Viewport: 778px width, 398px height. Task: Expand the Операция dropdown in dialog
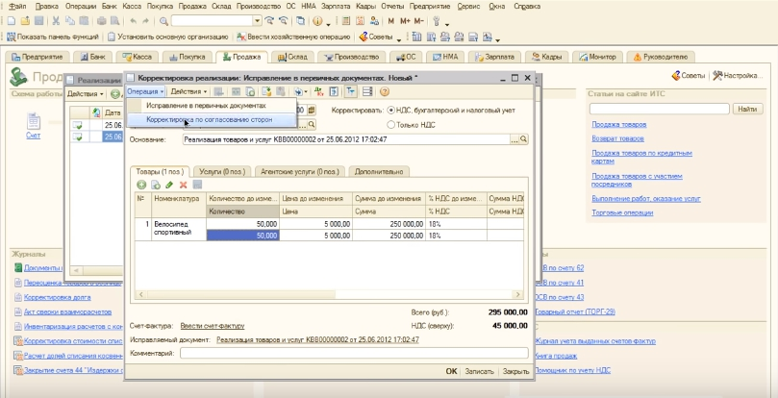(146, 91)
